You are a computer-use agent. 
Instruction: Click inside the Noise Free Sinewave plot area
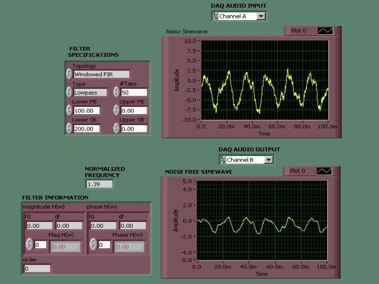pyautogui.click(x=262, y=220)
